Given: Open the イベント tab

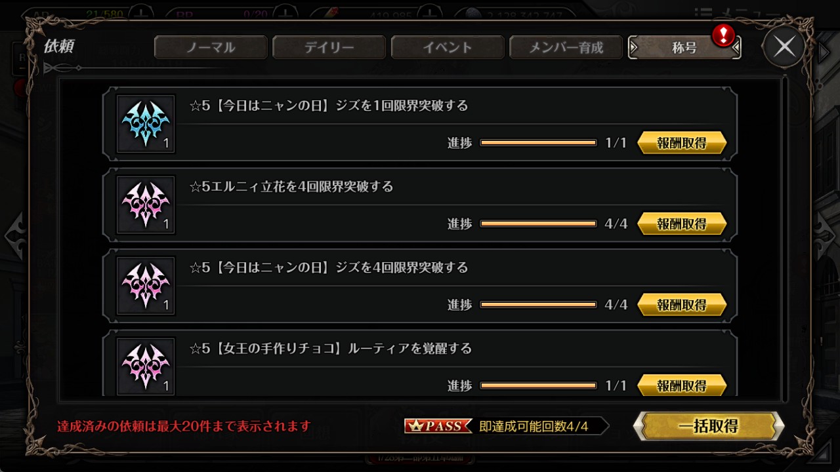Looking at the screenshot, I should coord(448,47).
